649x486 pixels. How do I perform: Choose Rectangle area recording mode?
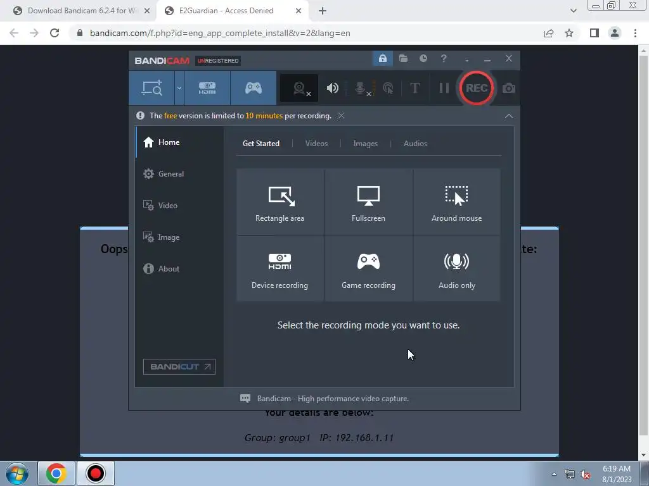click(x=280, y=202)
